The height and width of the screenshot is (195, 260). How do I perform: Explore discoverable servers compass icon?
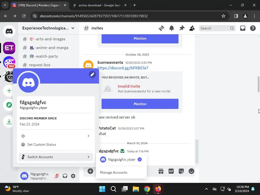[9, 105]
